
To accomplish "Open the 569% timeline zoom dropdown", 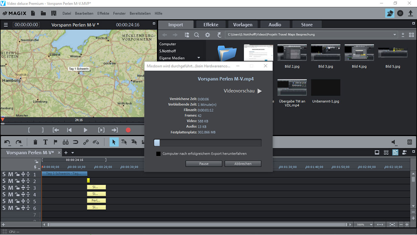I will coord(371,225).
